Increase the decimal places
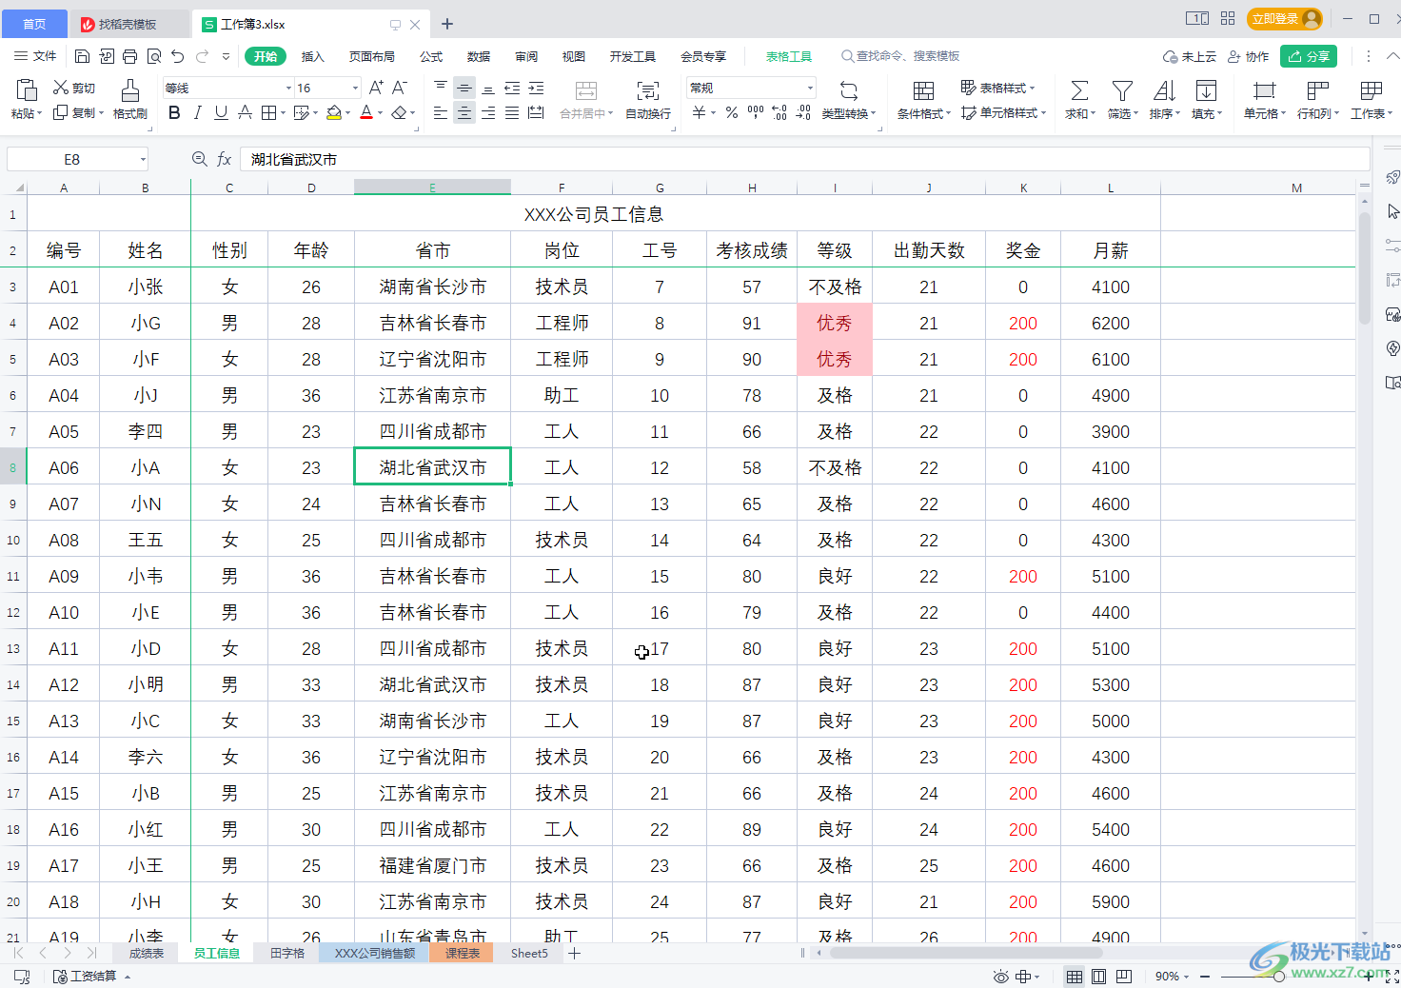The width and height of the screenshot is (1401, 988). pyautogui.click(x=779, y=112)
